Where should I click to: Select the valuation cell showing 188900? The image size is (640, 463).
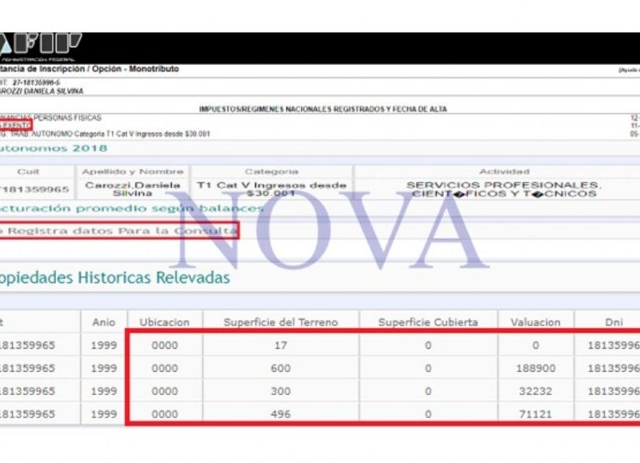pos(535,369)
